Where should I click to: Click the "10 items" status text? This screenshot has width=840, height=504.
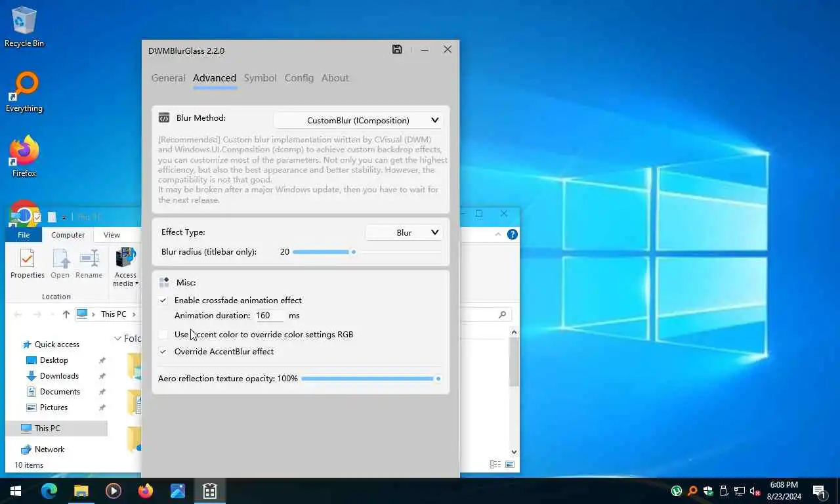(29, 465)
